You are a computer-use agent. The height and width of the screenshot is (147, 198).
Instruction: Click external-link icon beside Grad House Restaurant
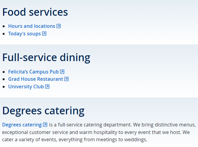click(66, 79)
